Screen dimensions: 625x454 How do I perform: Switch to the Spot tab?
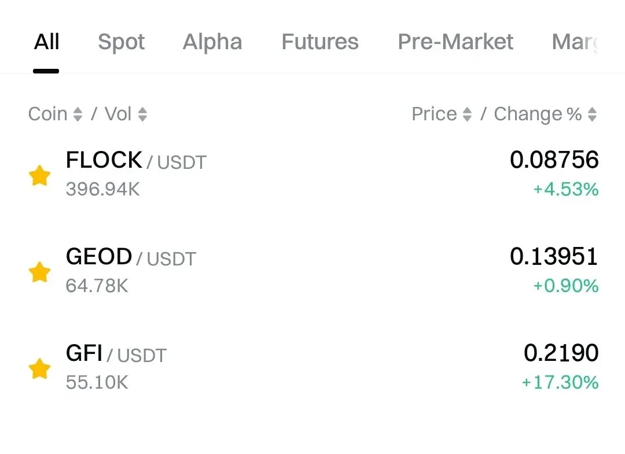pyautogui.click(x=121, y=42)
